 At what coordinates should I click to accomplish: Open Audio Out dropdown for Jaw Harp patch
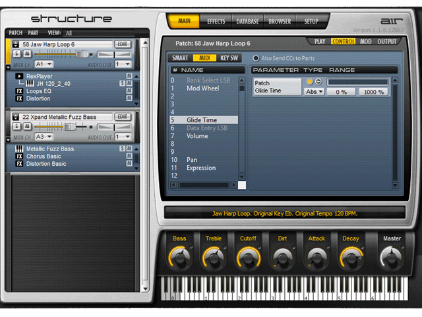[123, 64]
